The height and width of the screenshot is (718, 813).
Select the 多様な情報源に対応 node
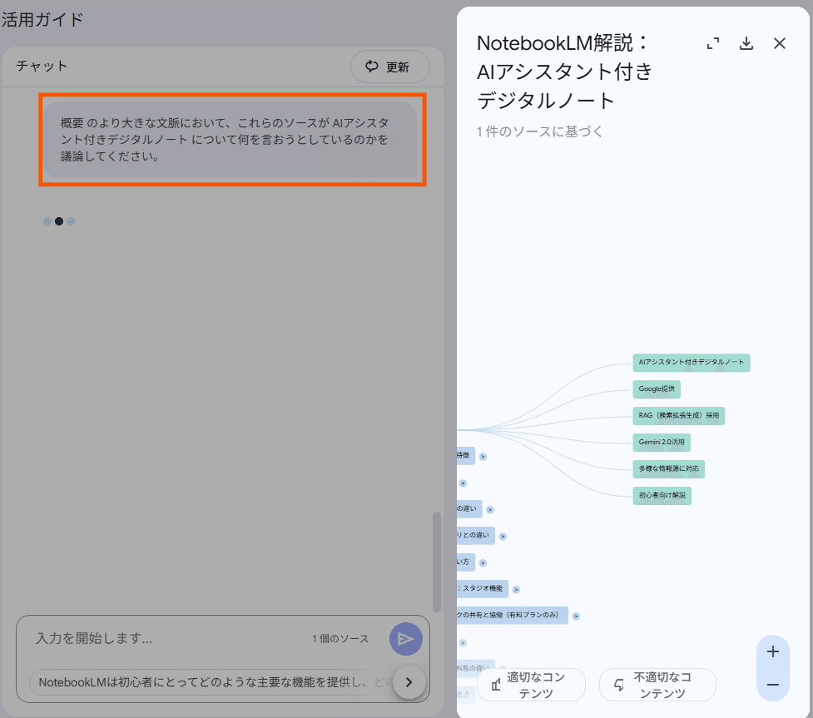669,468
